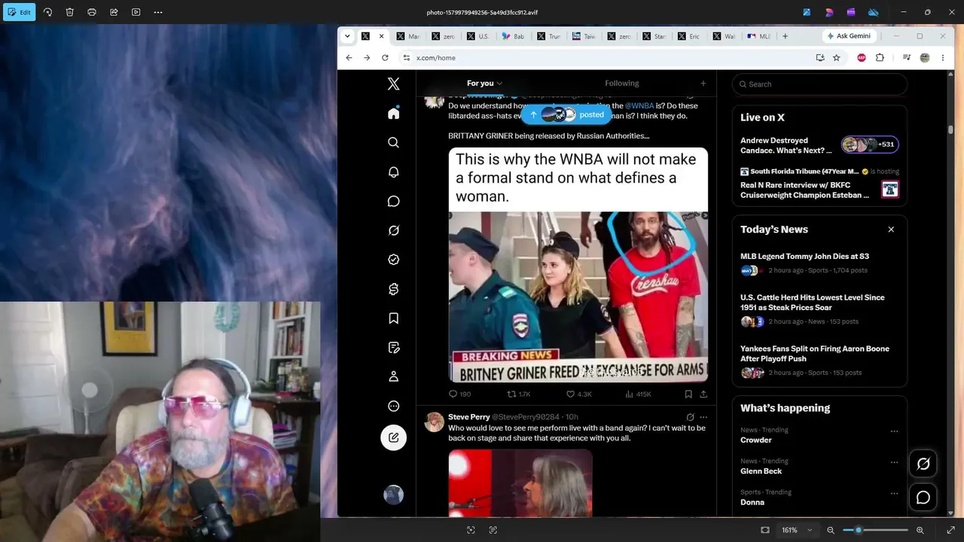
Task: Open the Photos three-dot more menu
Action: point(158,12)
